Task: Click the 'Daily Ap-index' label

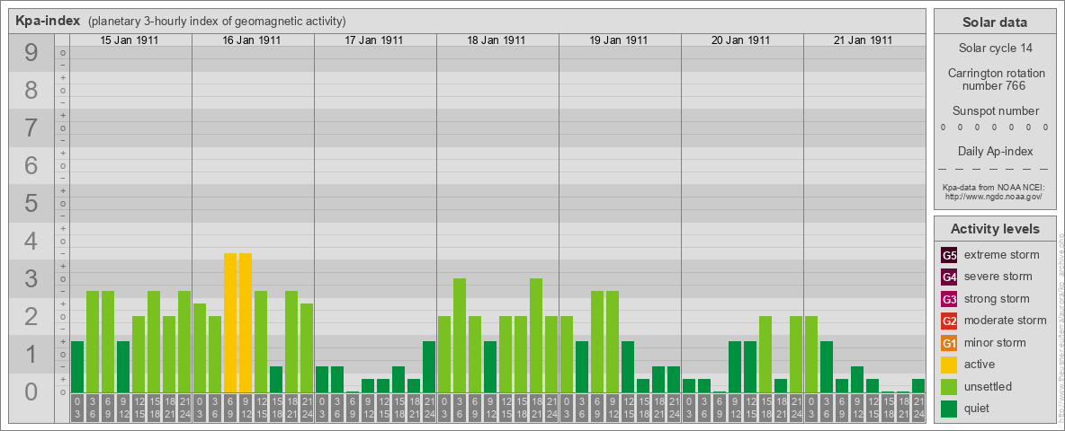Action: [x=995, y=151]
